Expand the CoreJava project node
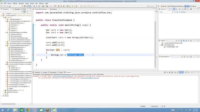Image resolution: width=200 pixels, height=112 pixels. pos(2,14)
